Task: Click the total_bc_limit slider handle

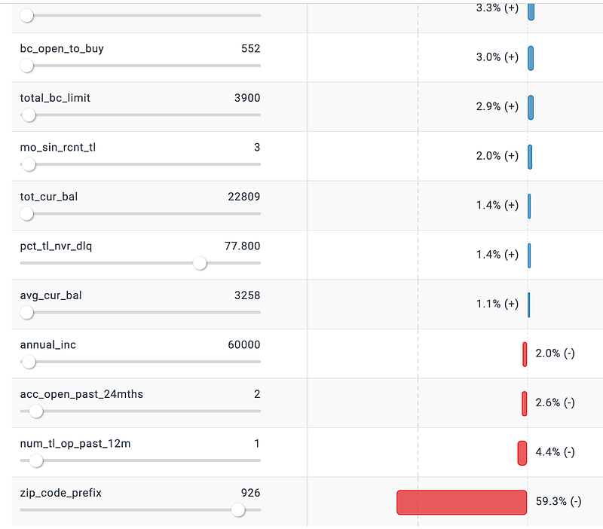Action: pos(29,115)
